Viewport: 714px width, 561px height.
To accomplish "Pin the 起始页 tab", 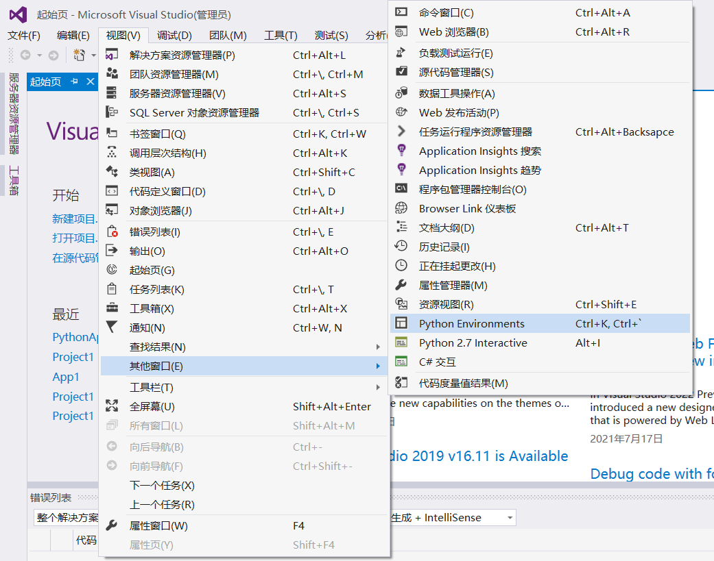I will pos(75,82).
